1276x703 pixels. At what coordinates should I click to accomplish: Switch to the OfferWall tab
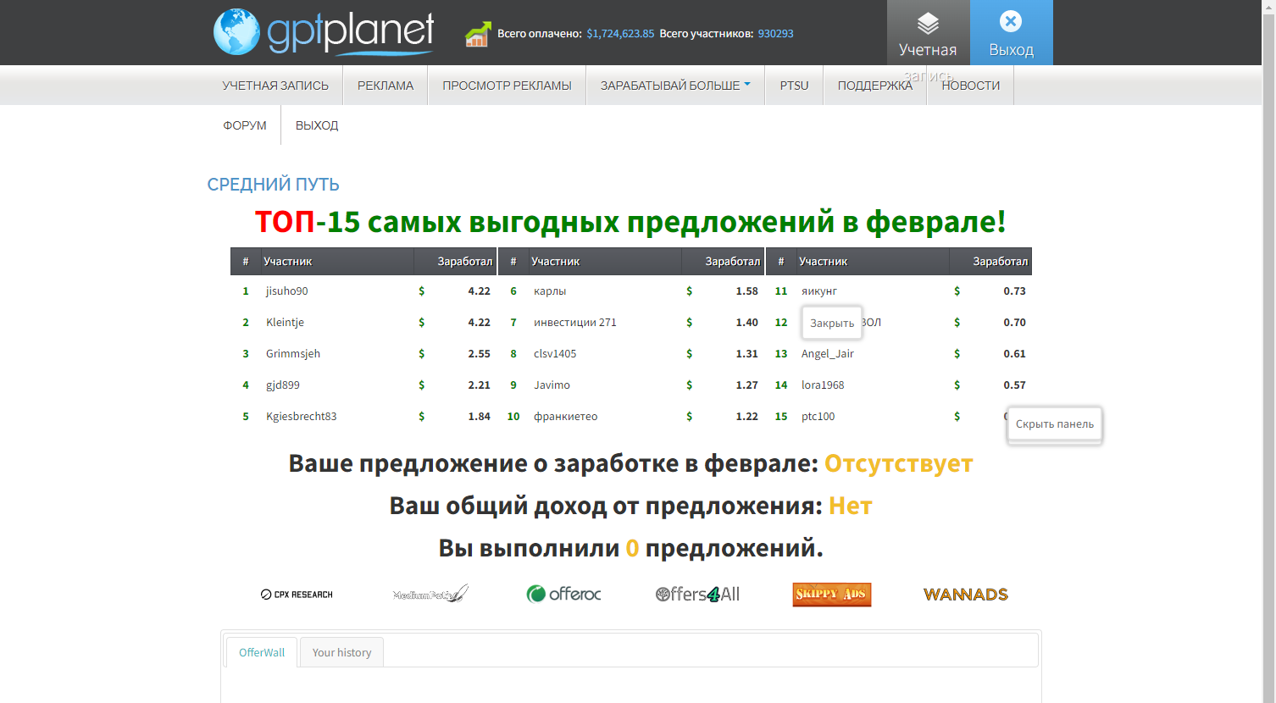click(x=262, y=652)
